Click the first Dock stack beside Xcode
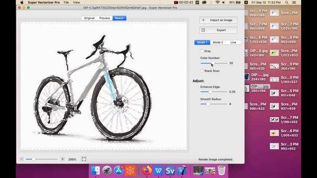This screenshot has height=178, width=317. tap(198, 171)
